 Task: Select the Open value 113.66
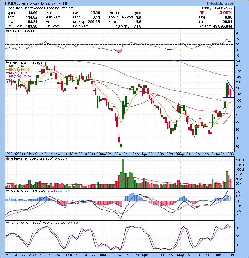[x=32, y=13]
